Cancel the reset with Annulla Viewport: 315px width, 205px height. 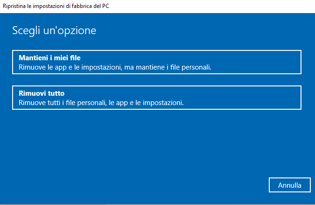click(289, 185)
